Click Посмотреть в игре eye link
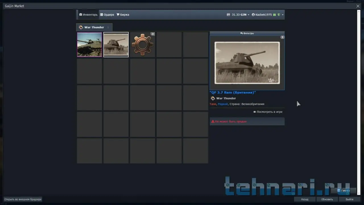 (x=268, y=112)
